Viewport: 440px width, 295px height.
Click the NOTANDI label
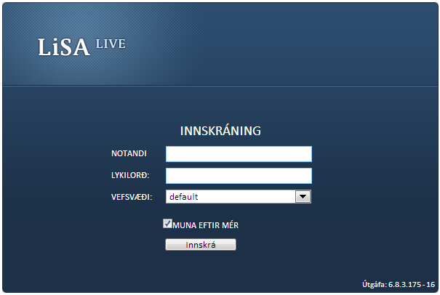pyautogui.click(x=129, y=154)
